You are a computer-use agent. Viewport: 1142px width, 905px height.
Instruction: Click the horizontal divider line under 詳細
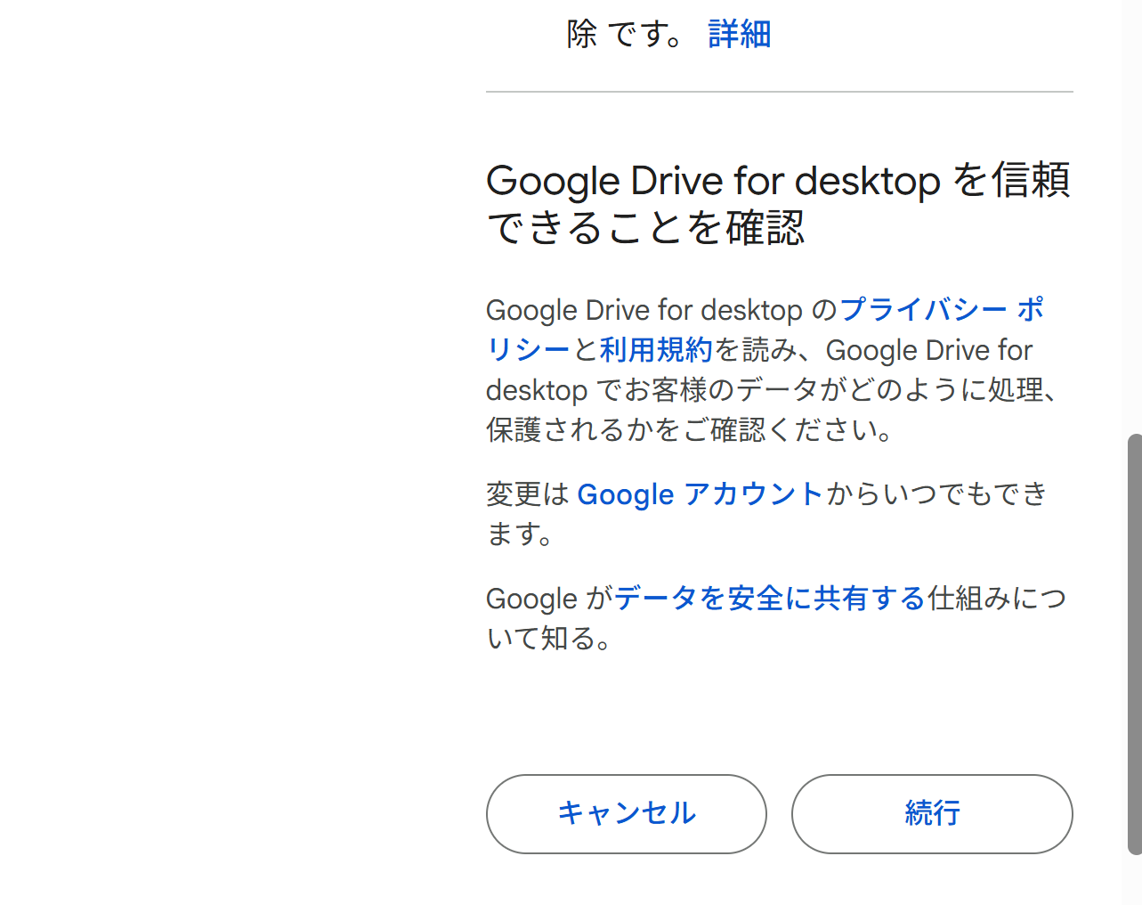pyautogui.click(x=779, y=92)
